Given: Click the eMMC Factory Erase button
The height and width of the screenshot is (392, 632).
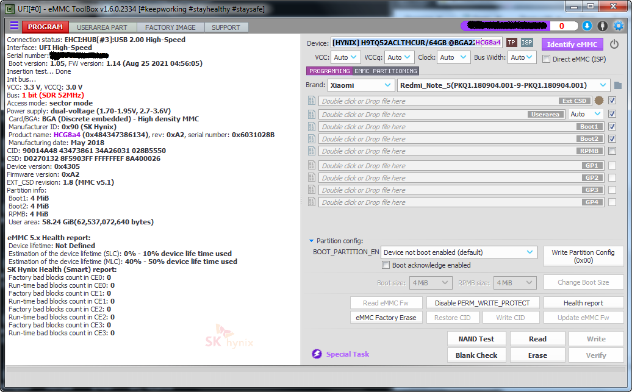Looking at the screenshot, I should tap(386, 318).
